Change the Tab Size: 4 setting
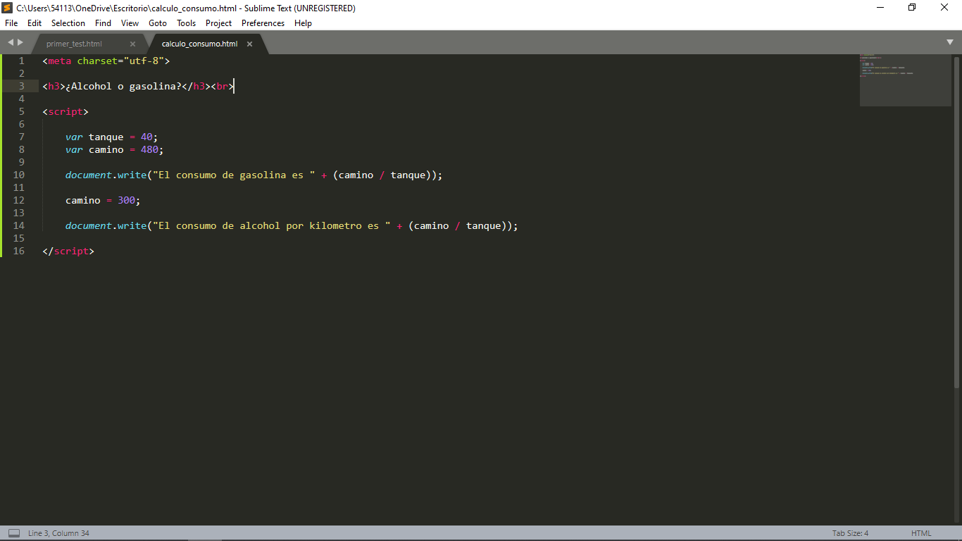 850,533
